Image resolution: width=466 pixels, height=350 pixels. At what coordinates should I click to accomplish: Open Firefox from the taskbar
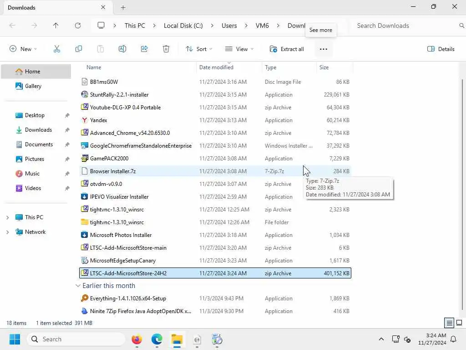[x=137, y=339]
